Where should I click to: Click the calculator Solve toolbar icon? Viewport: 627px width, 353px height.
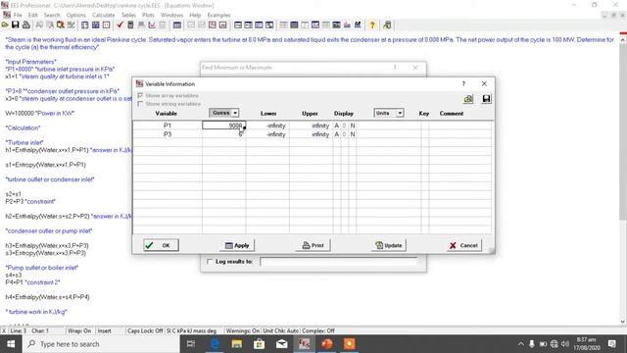(130, 25)
